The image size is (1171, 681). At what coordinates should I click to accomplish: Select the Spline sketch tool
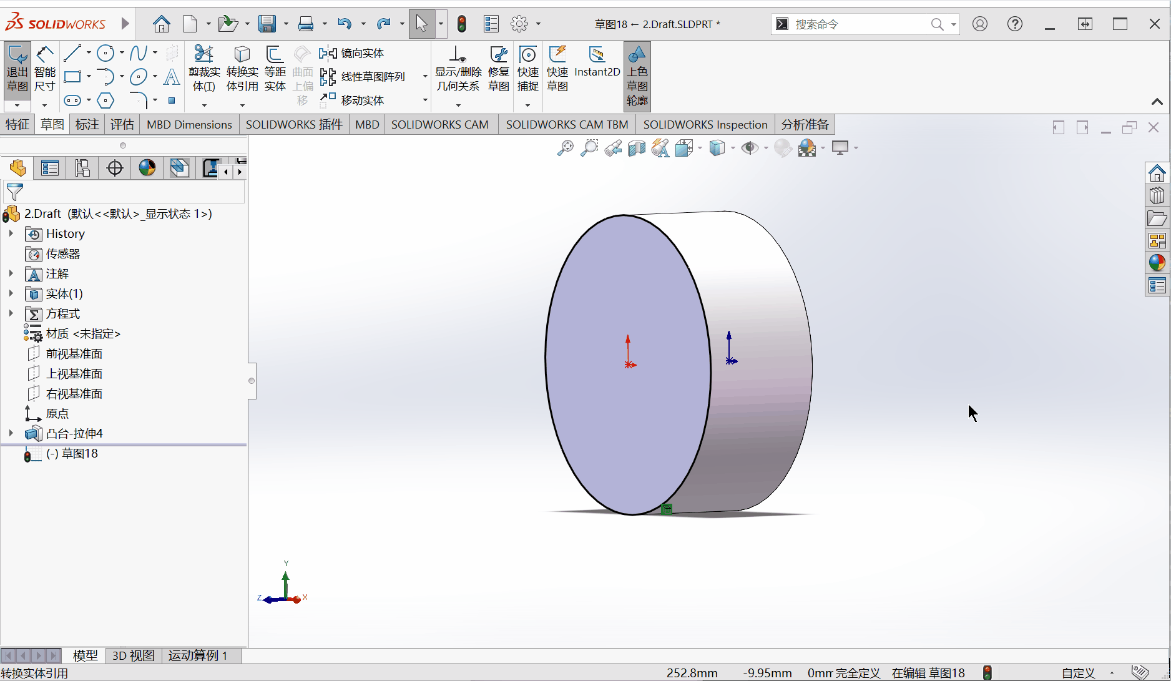coord(139,53)
